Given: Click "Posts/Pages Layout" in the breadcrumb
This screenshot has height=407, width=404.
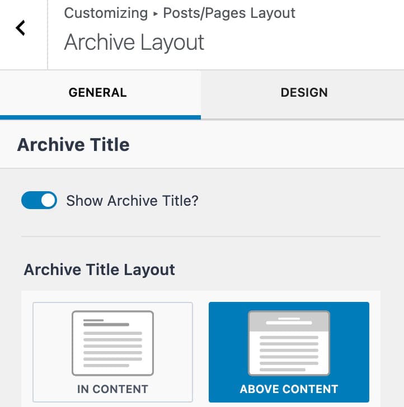Looking at the screenshot, I should [x=229, y=13].
